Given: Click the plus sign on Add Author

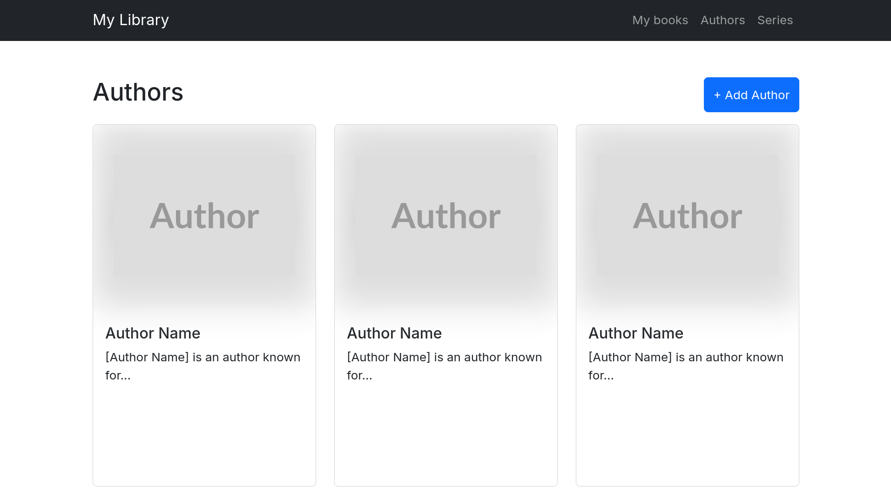Looking at the screenshot, I should pos(717,95).
